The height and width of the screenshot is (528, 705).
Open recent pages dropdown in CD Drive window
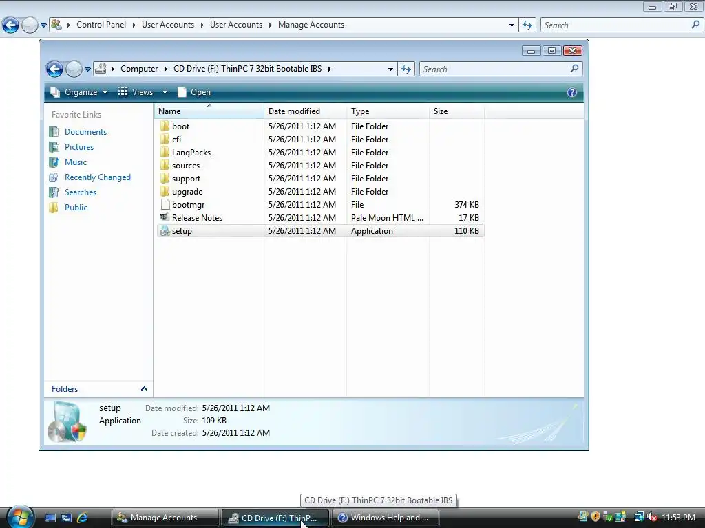pyautogui.click(x=87, y=69)
